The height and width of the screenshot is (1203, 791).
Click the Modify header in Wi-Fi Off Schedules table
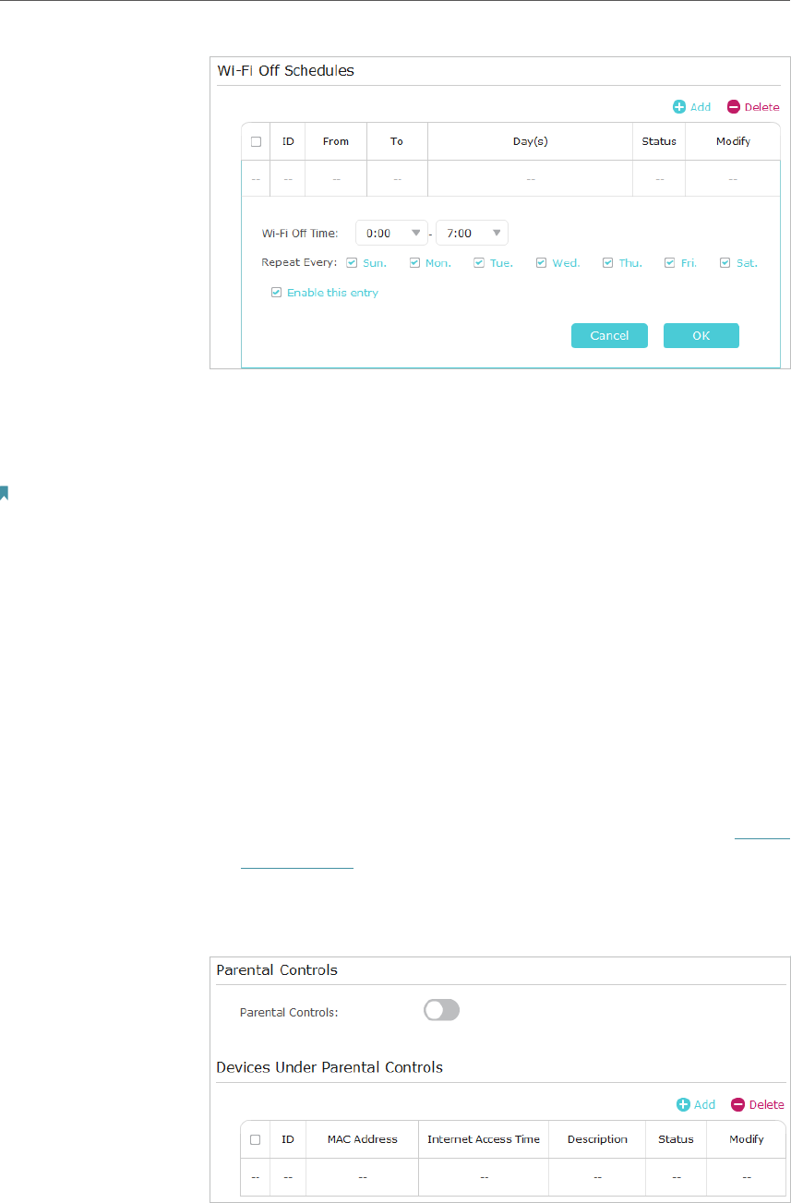pos(733,141)
